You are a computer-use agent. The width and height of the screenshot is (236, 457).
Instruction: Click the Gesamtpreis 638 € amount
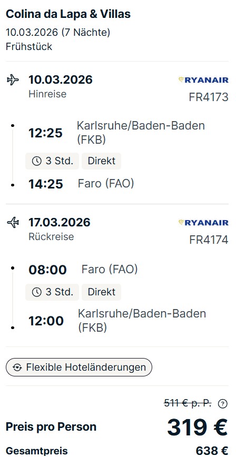pos(212,451)
